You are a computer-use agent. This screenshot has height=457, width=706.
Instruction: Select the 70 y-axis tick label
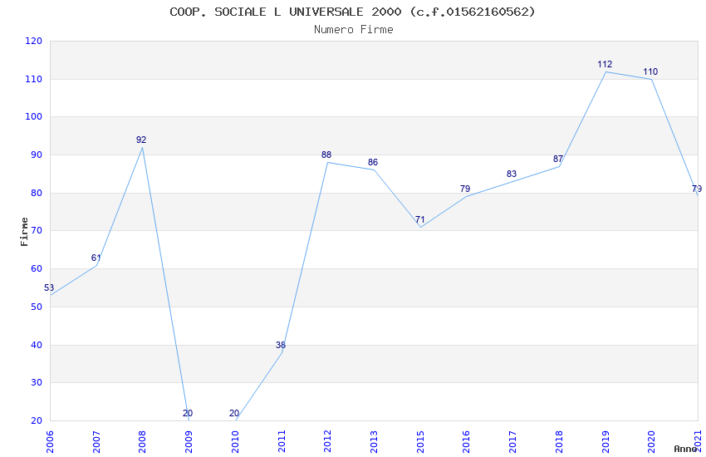36,230
